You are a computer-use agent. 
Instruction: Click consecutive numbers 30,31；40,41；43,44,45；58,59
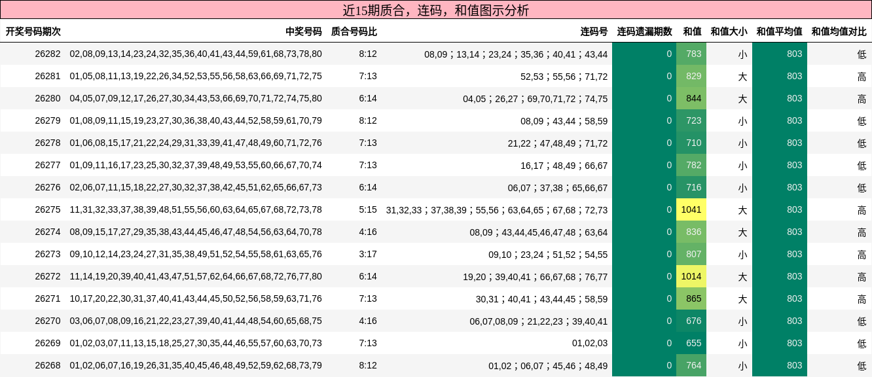pyautogui.click(x=541, y=298)
